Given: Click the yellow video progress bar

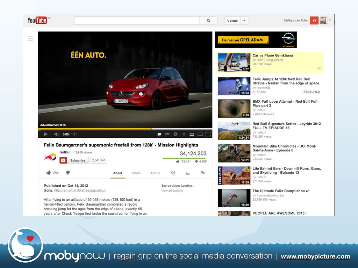Looking at the screenshot, I should [x=94, y=129].
